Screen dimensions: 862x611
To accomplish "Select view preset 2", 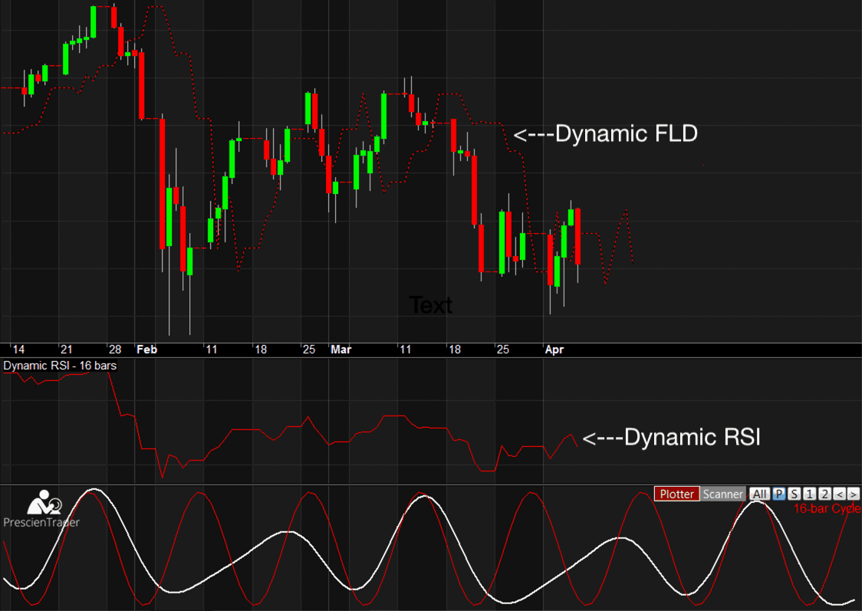I will click(824, 494).
